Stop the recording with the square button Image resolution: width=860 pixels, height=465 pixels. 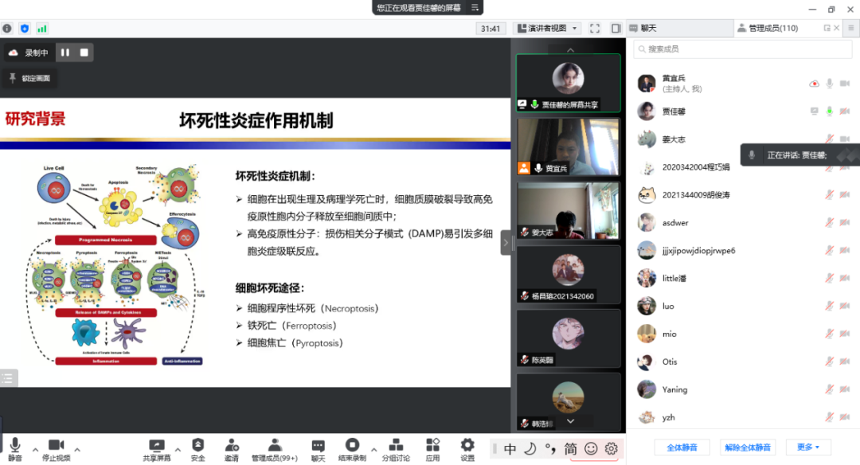click(84, 53)
